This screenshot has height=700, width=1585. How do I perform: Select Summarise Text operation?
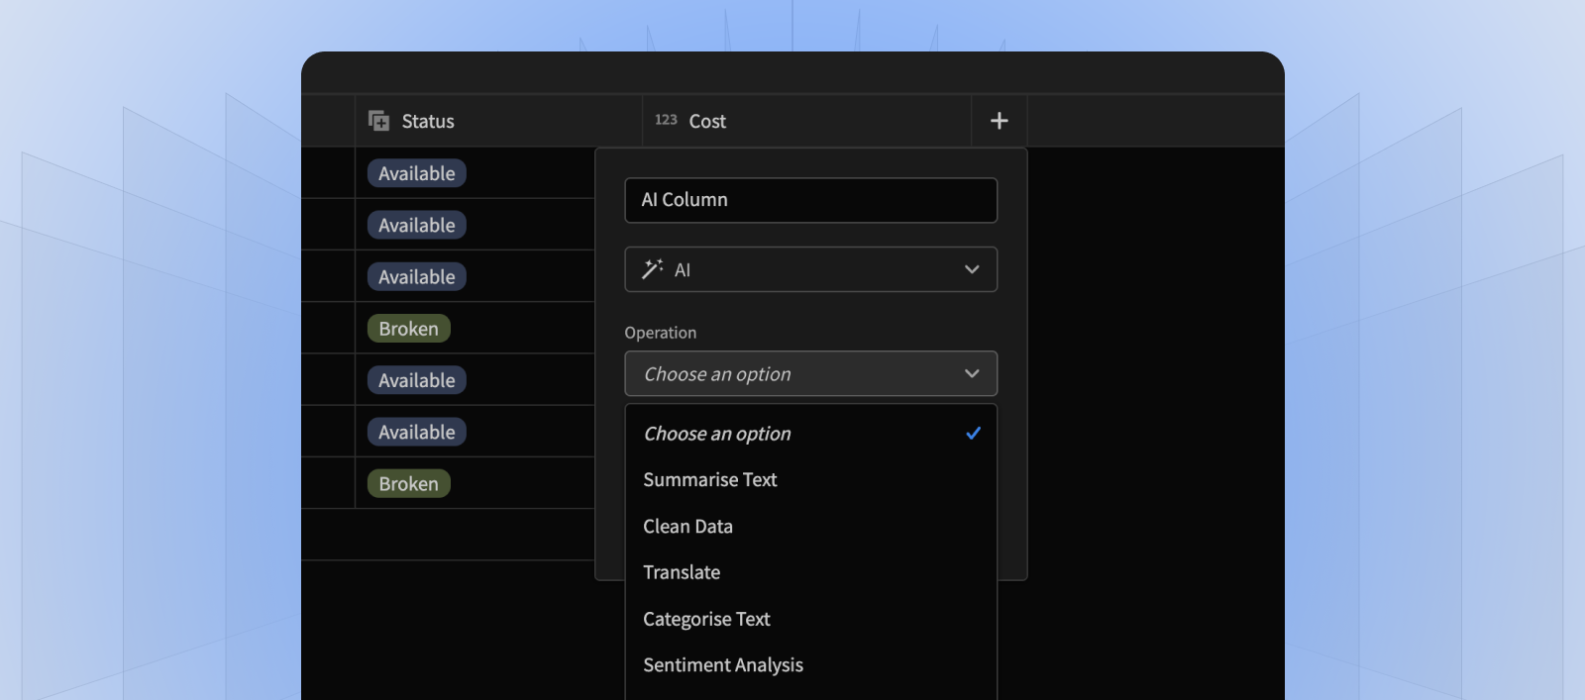[710, 480]
